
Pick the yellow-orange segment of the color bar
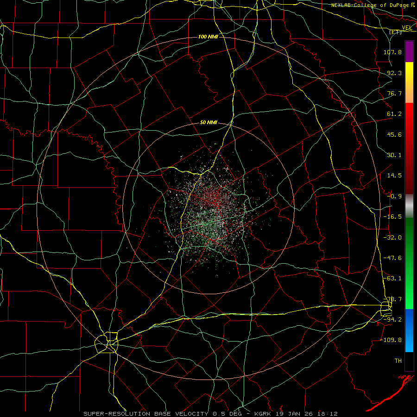[x=409, y=82]
